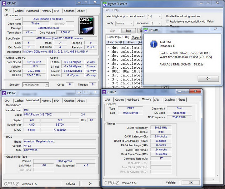Enable the Audio service checkbox in Hyper PI
The image size is (225, 189).
point(167,21)
